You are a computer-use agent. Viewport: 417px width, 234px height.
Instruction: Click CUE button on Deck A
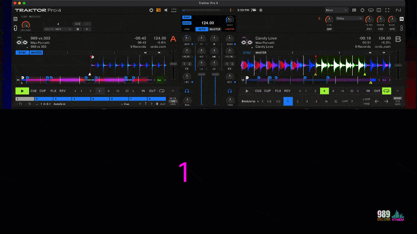point(33,91)
